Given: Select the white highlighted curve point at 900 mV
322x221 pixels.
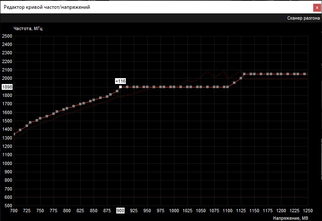Looking at the screenshot, I should [x=120, y=87].
